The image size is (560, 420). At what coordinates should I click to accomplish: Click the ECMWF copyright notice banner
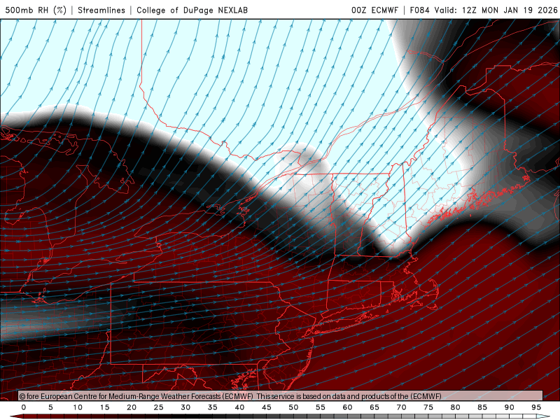point(281,395)
